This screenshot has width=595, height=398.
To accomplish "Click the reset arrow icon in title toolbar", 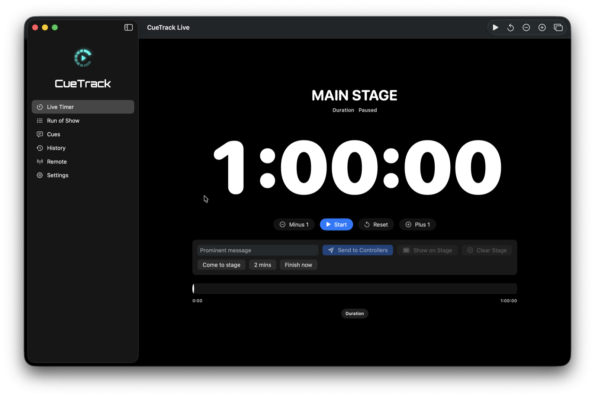I will [x=511, y=27].
